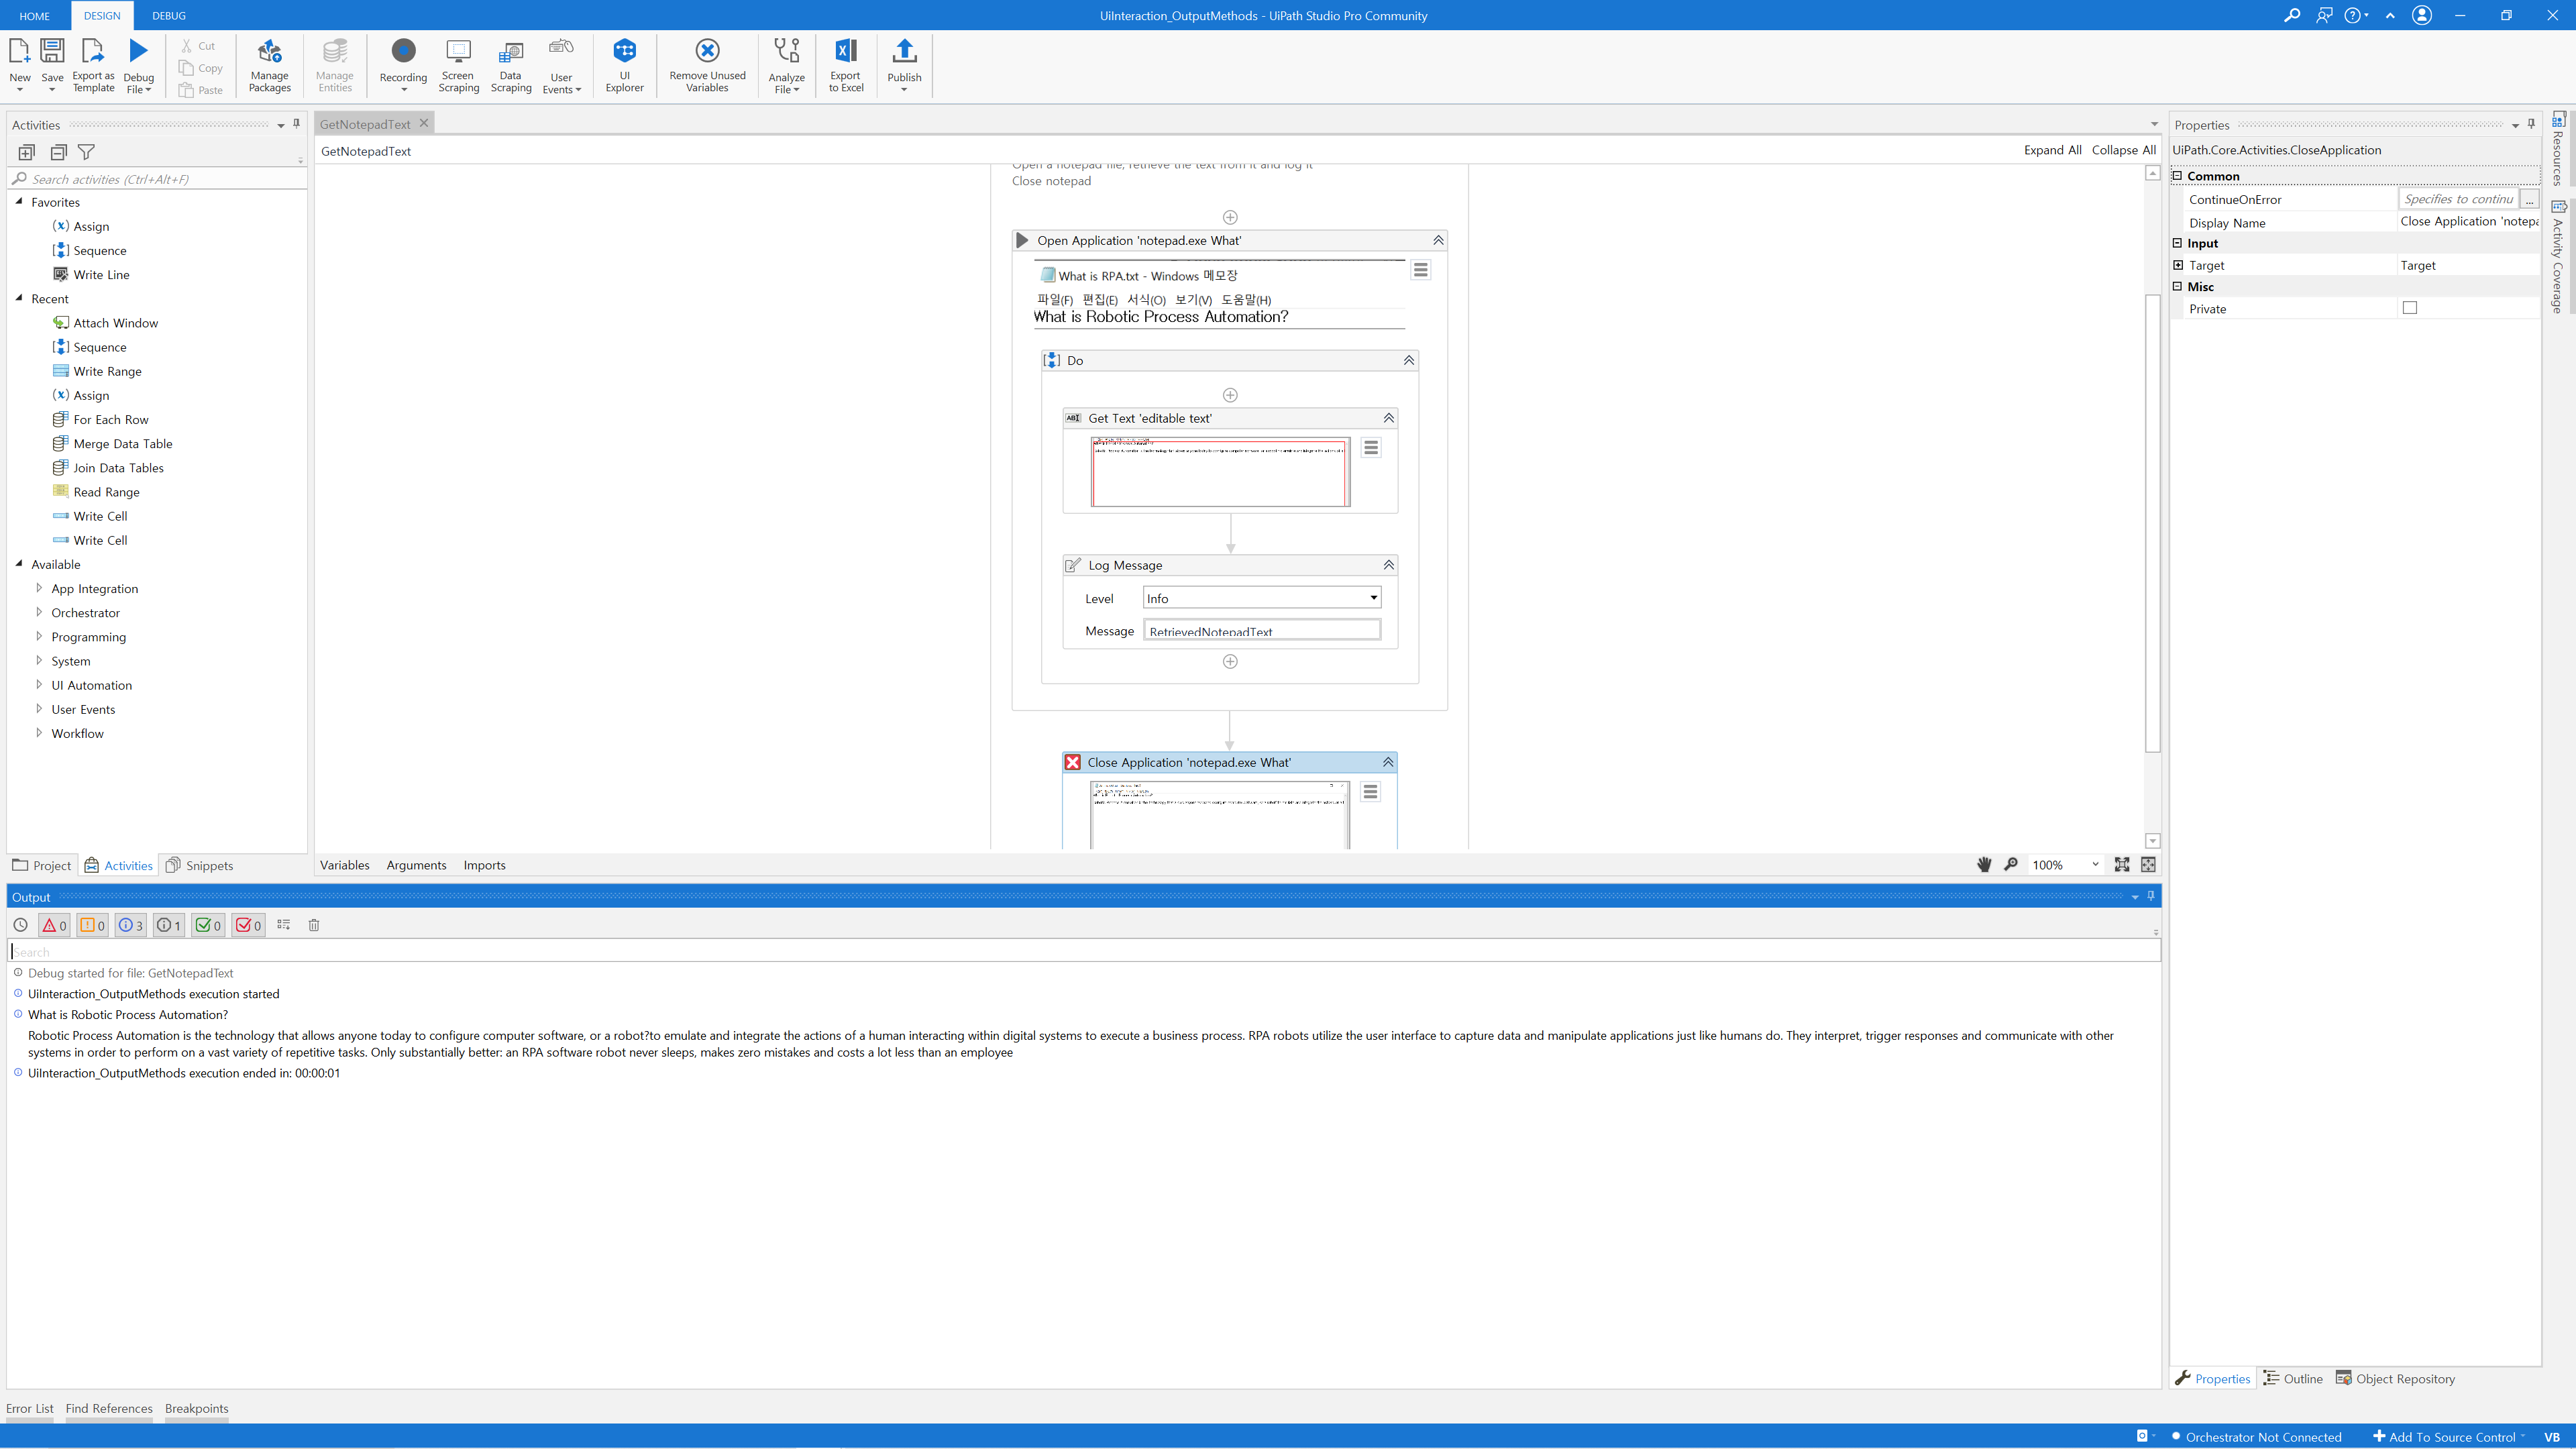The height and width of the screenshot is (1449, 2576).
Task: Tick the Private checkbox in Properties
Action: point(2410,308)
